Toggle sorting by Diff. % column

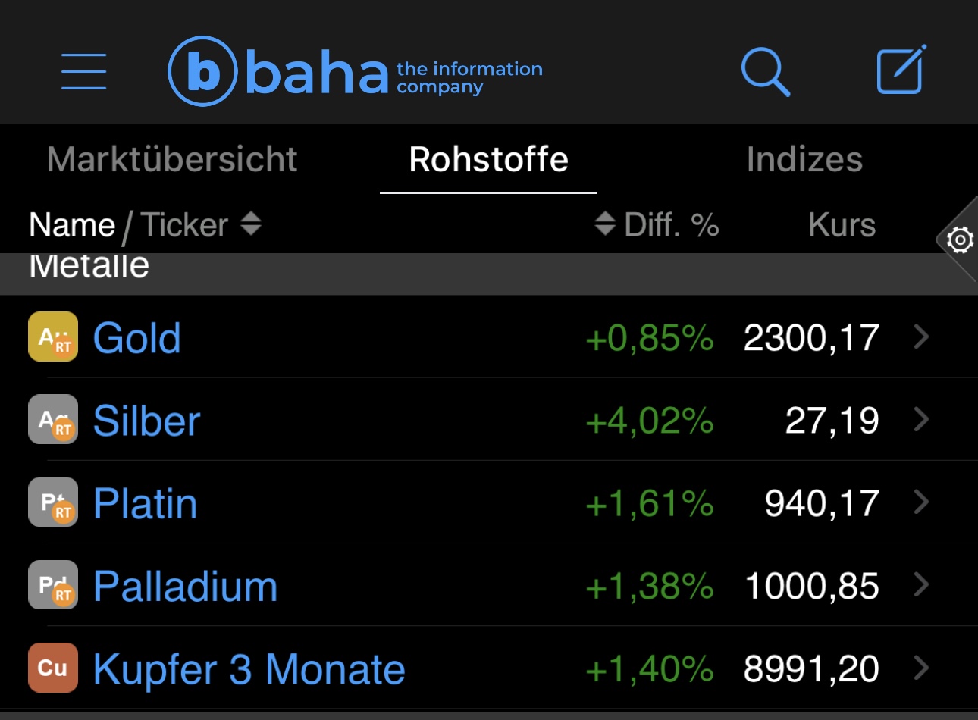(657, 225)
